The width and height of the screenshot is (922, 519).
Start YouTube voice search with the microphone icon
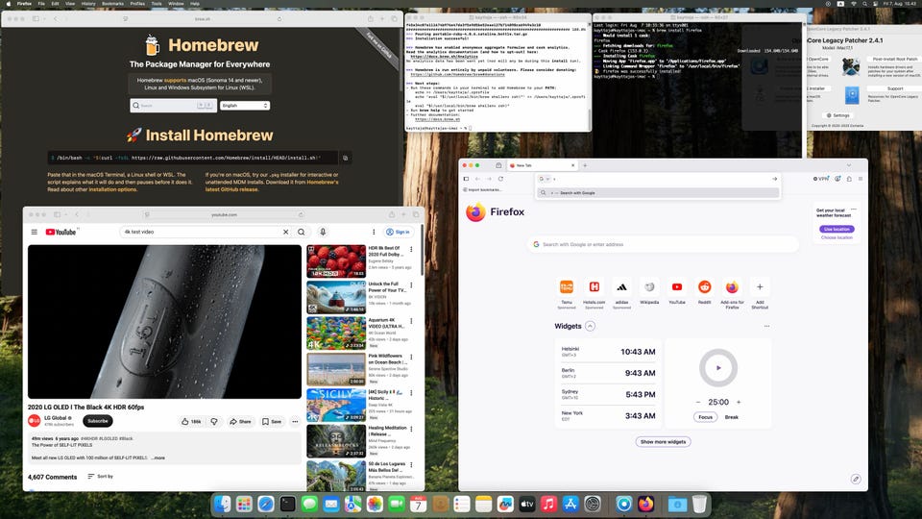point(323,232)
